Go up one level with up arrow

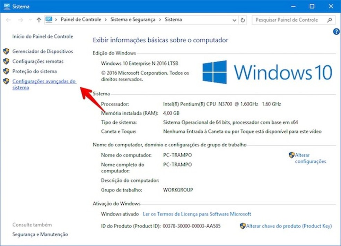tap(39, 20)
